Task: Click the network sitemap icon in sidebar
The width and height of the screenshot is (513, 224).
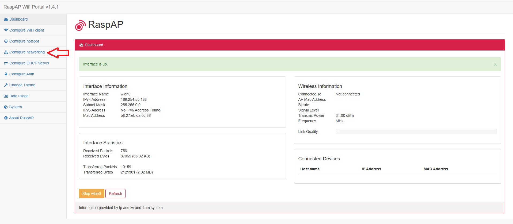Action: 6,52
